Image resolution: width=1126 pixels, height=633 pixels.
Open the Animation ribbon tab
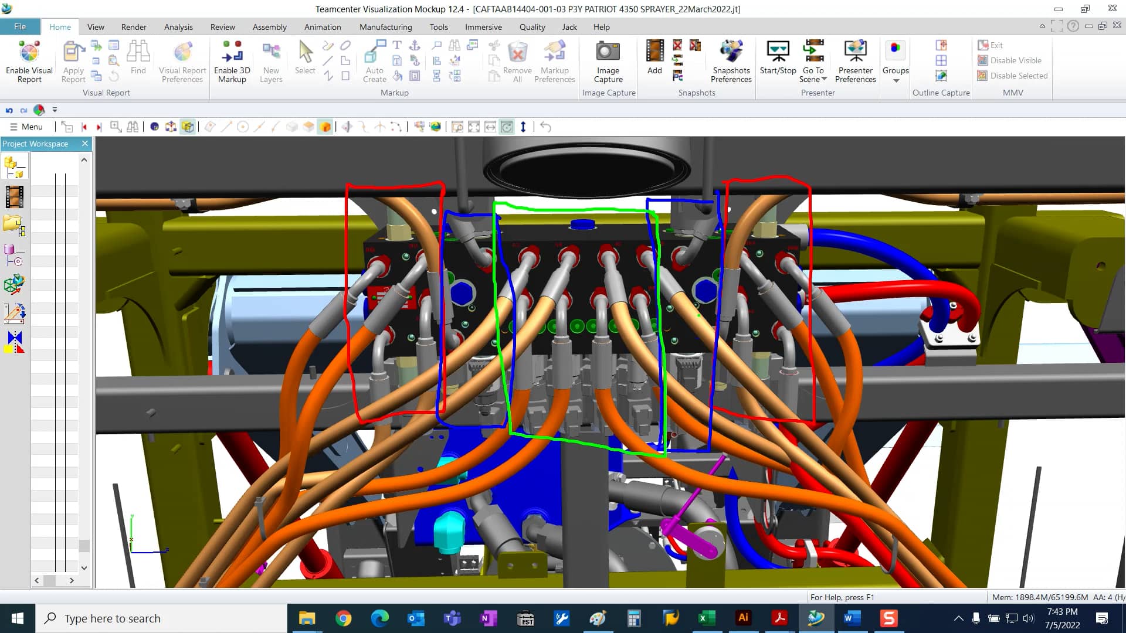click(x=323, y=27)
